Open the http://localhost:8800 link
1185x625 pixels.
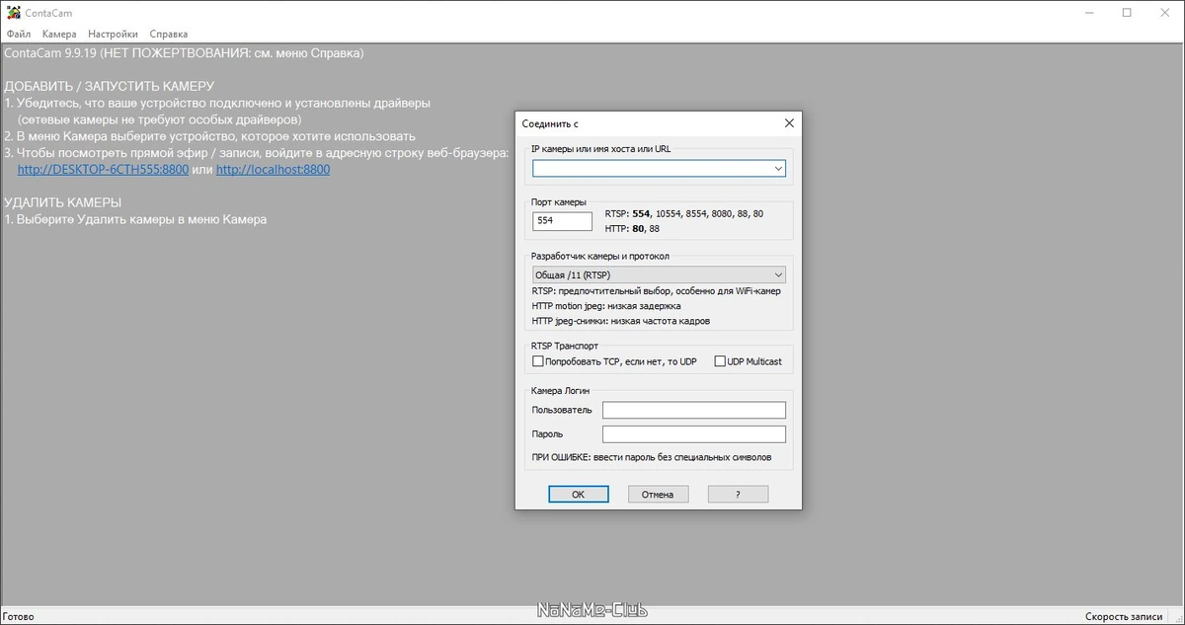[273, 170]
